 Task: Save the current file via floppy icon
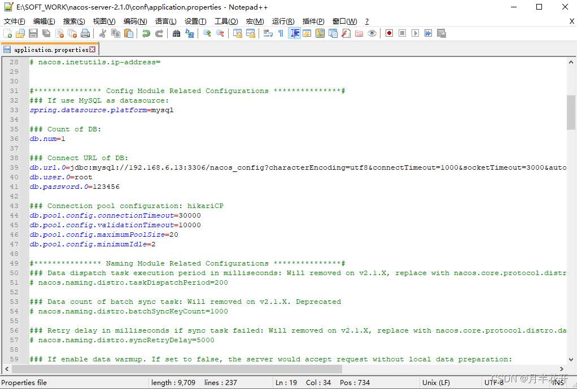point(33,33)
